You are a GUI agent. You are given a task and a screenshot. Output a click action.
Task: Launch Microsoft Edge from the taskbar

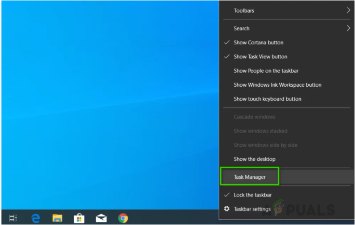click(x=36, y=218)
